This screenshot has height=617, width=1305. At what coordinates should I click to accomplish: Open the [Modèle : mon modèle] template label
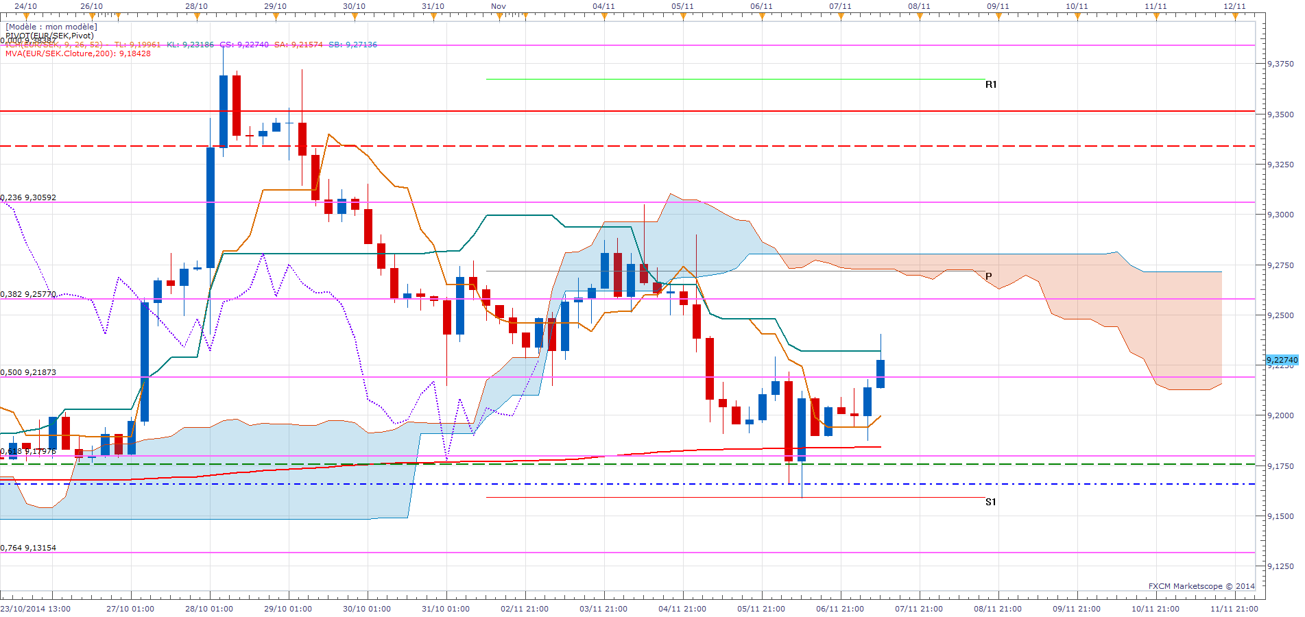coord(51,27)
